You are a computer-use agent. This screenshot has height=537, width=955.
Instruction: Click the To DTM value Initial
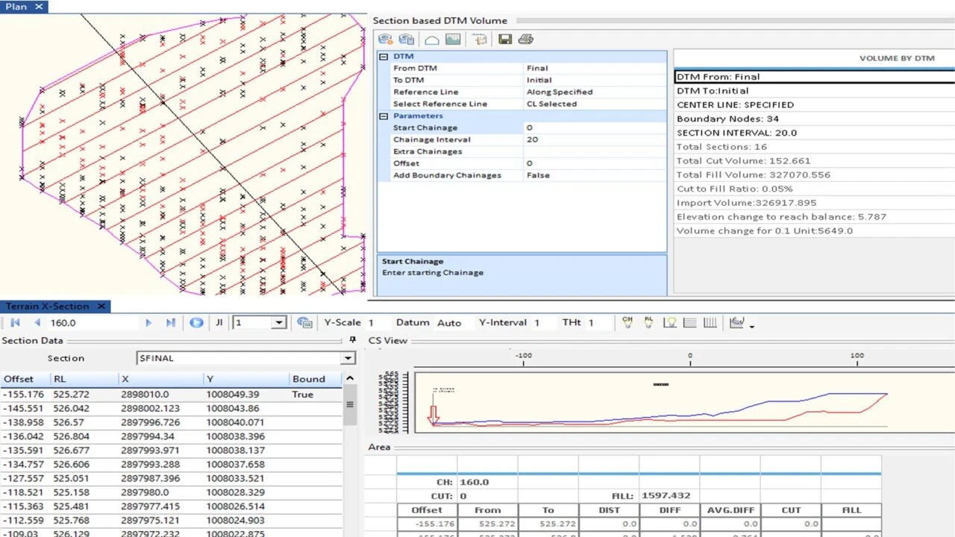[595, 80]
